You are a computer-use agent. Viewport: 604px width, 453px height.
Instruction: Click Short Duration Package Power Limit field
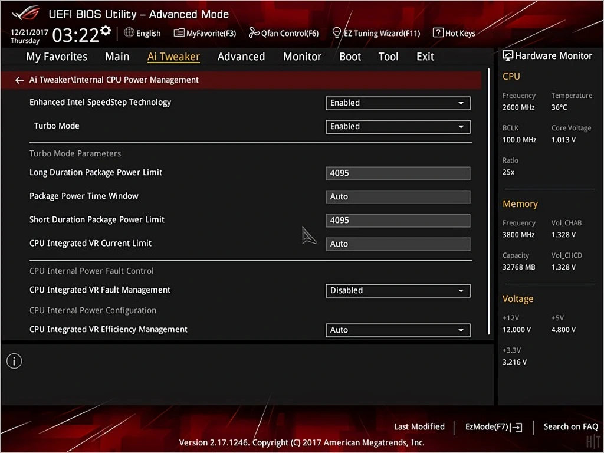(398, 221)
